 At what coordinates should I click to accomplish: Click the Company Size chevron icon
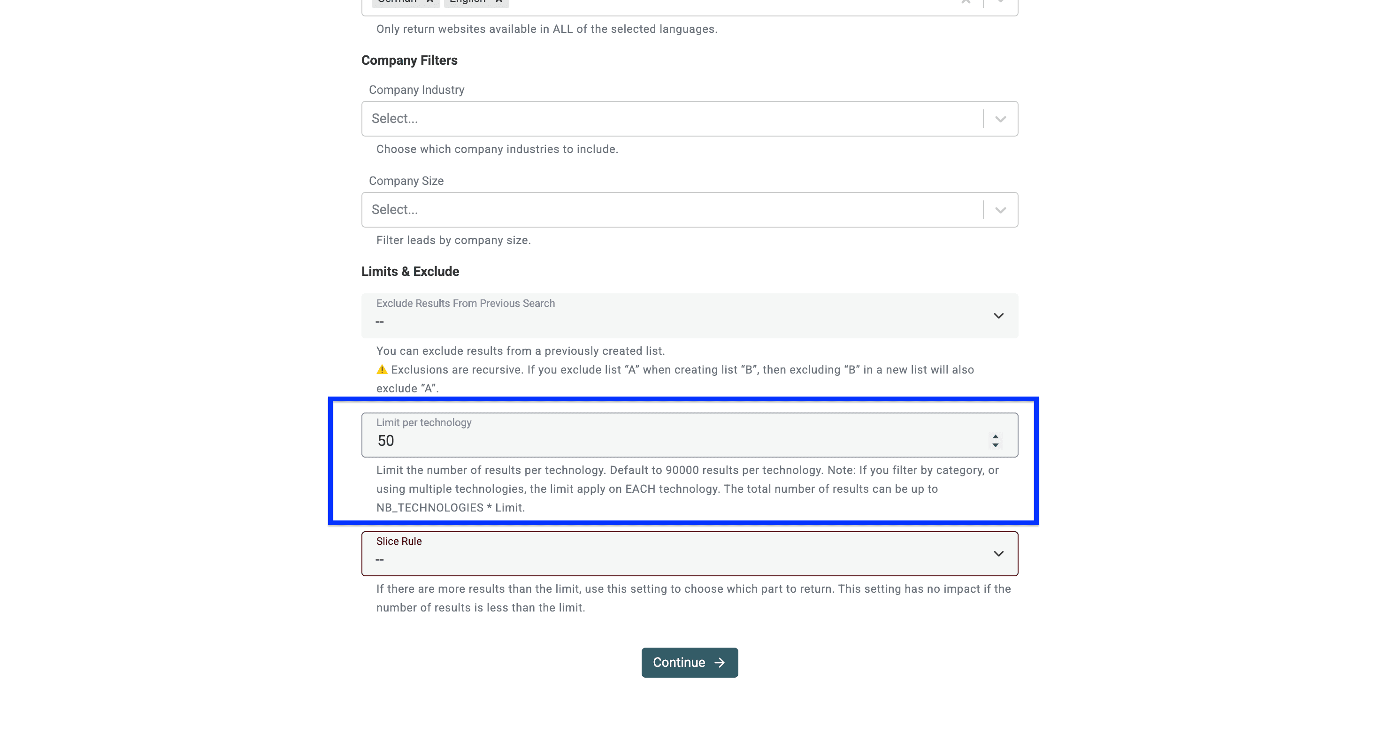pos(1000,209)
